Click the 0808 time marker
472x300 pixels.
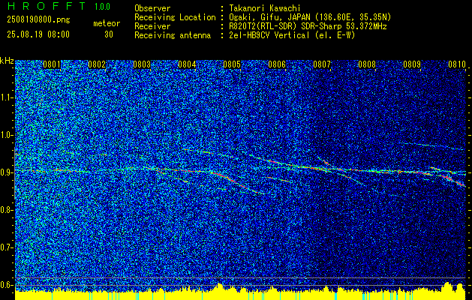coord(367,64)
